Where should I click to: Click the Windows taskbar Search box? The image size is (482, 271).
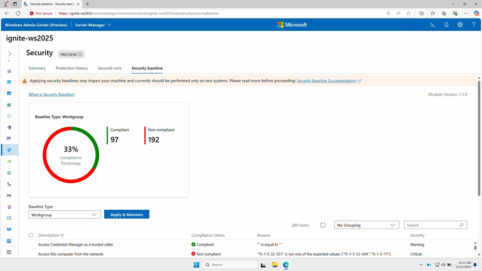pyautogui.click(x=230, y=265)
